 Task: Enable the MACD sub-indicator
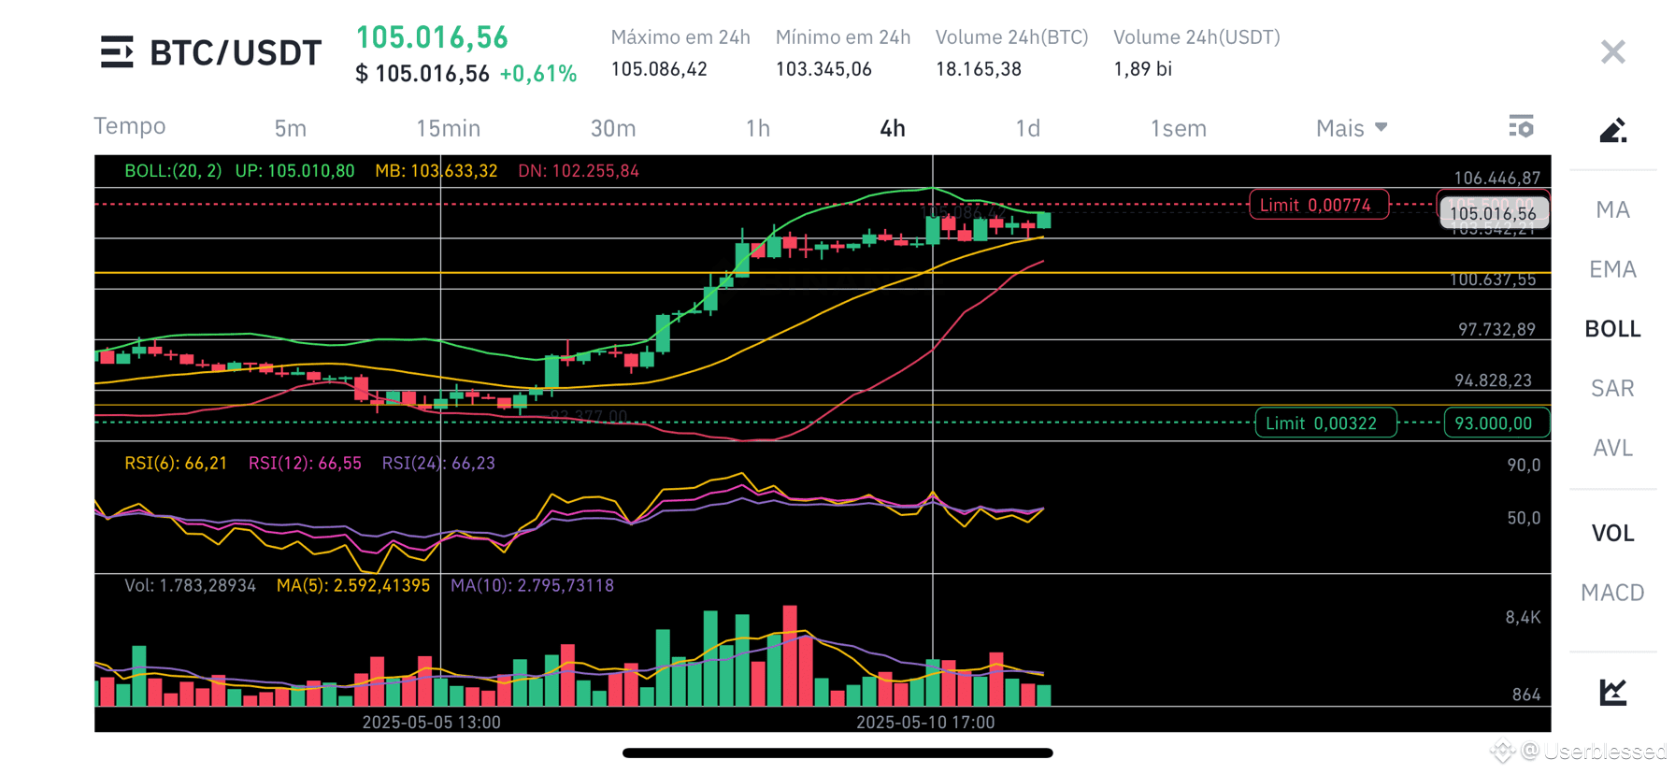click(1612, 593)
